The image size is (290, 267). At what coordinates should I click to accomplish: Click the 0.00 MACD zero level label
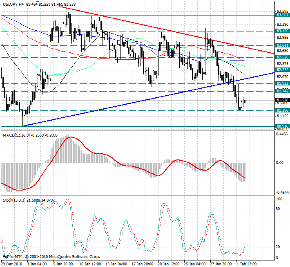(x=279, y=163)
